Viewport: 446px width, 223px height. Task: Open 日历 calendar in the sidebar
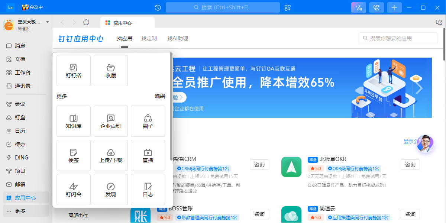26,131
